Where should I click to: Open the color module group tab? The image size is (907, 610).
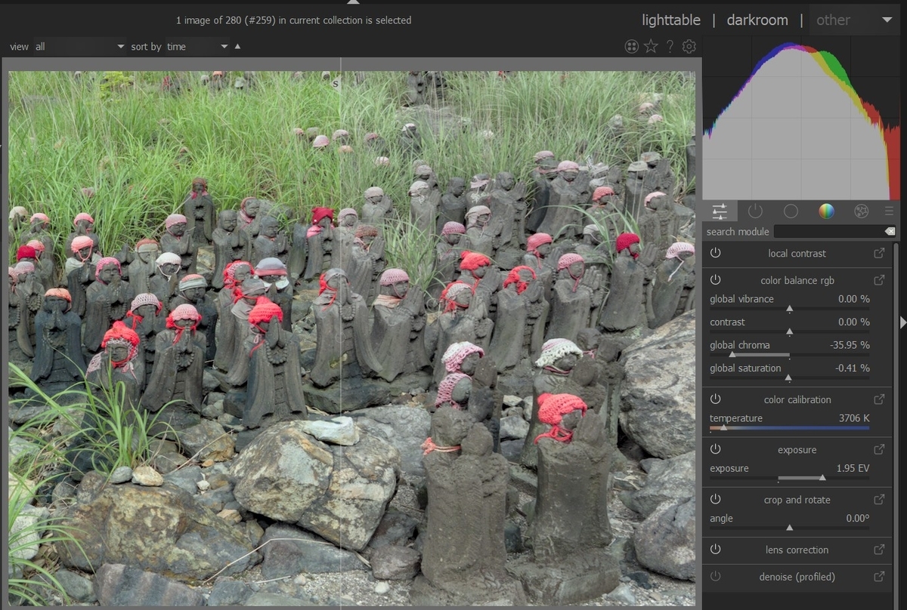point(826,211)
